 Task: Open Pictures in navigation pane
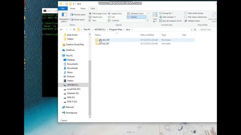pos(71,76)
